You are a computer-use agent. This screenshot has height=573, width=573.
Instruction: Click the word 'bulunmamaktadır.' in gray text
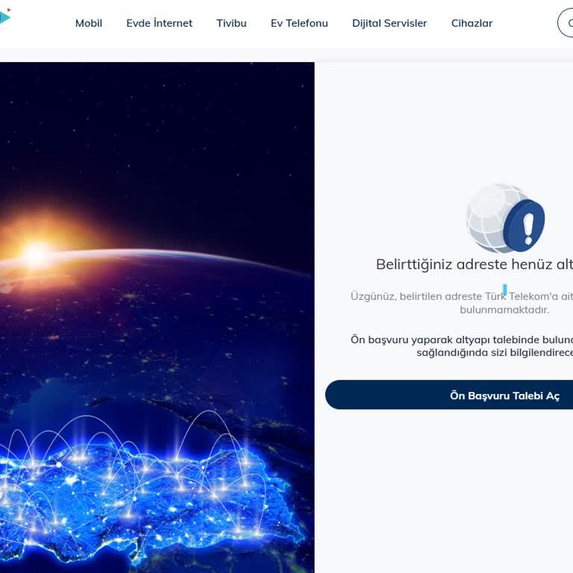[x=504, y=310]
